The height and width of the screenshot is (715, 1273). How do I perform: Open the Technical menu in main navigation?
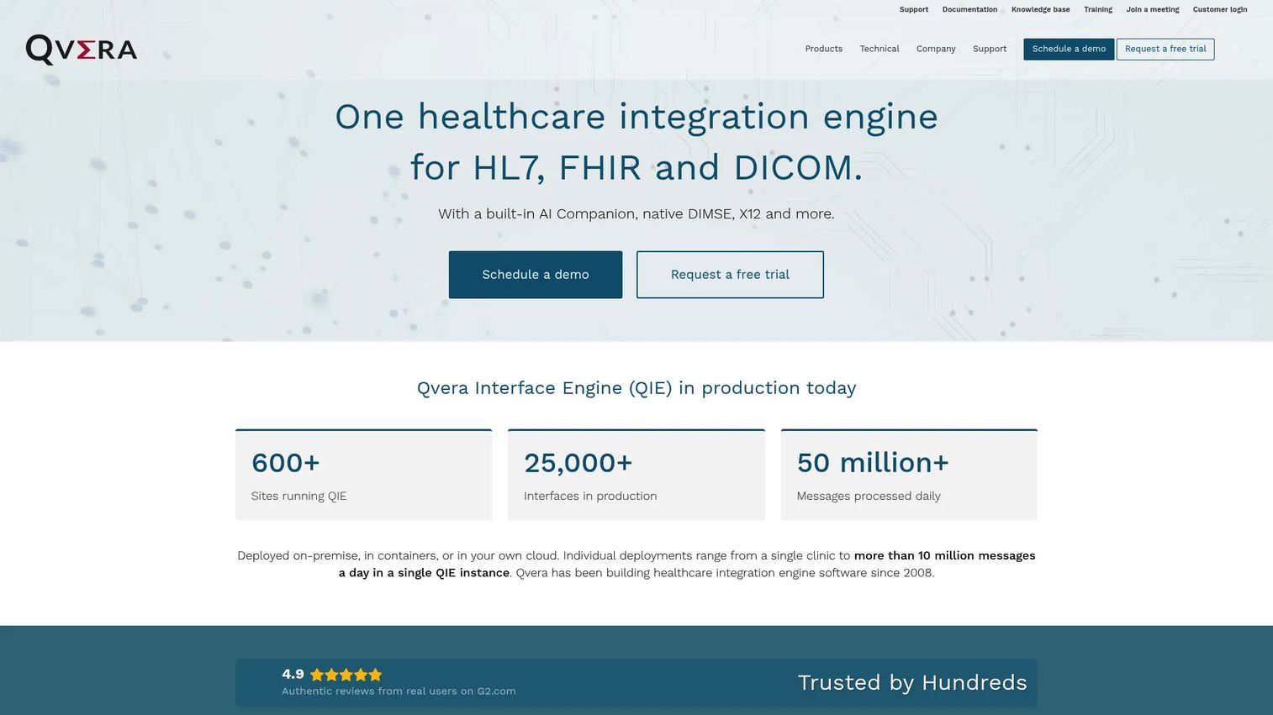879,49
